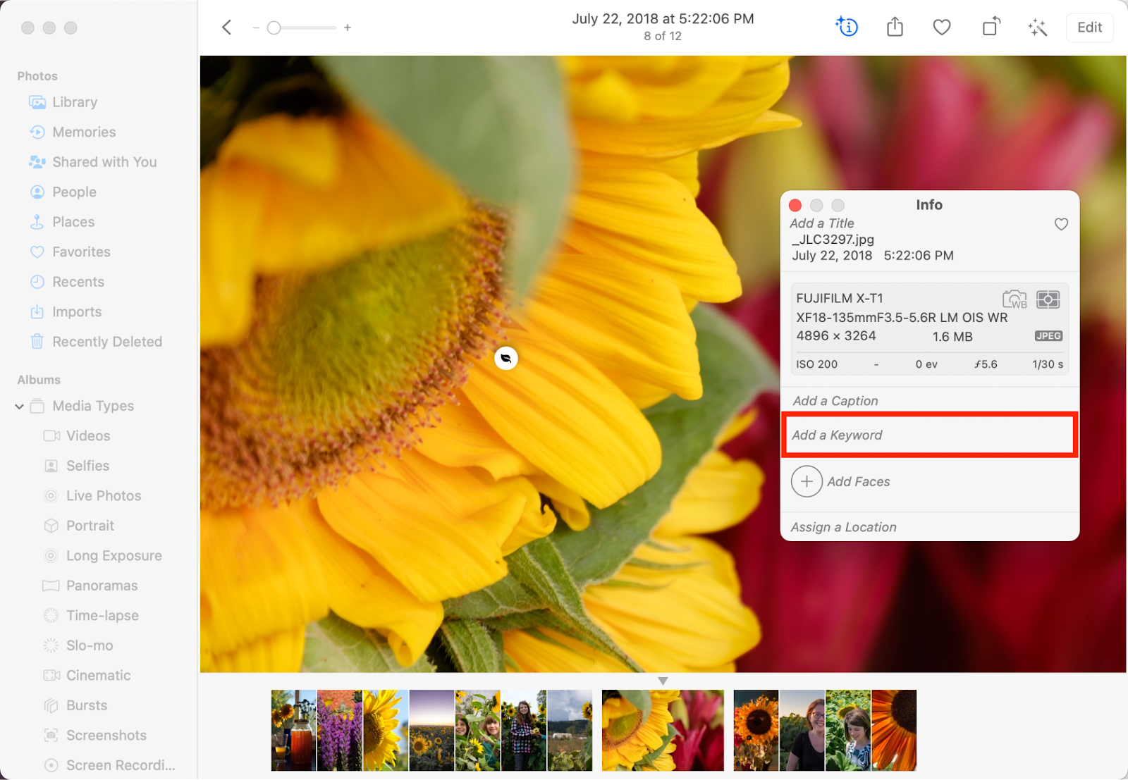
Task: Click the zoom in plus icon
Action: click(348, 27)
